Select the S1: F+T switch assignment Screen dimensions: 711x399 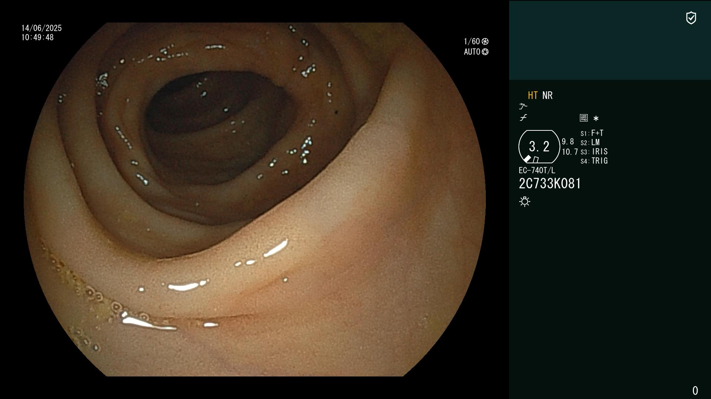592,133
